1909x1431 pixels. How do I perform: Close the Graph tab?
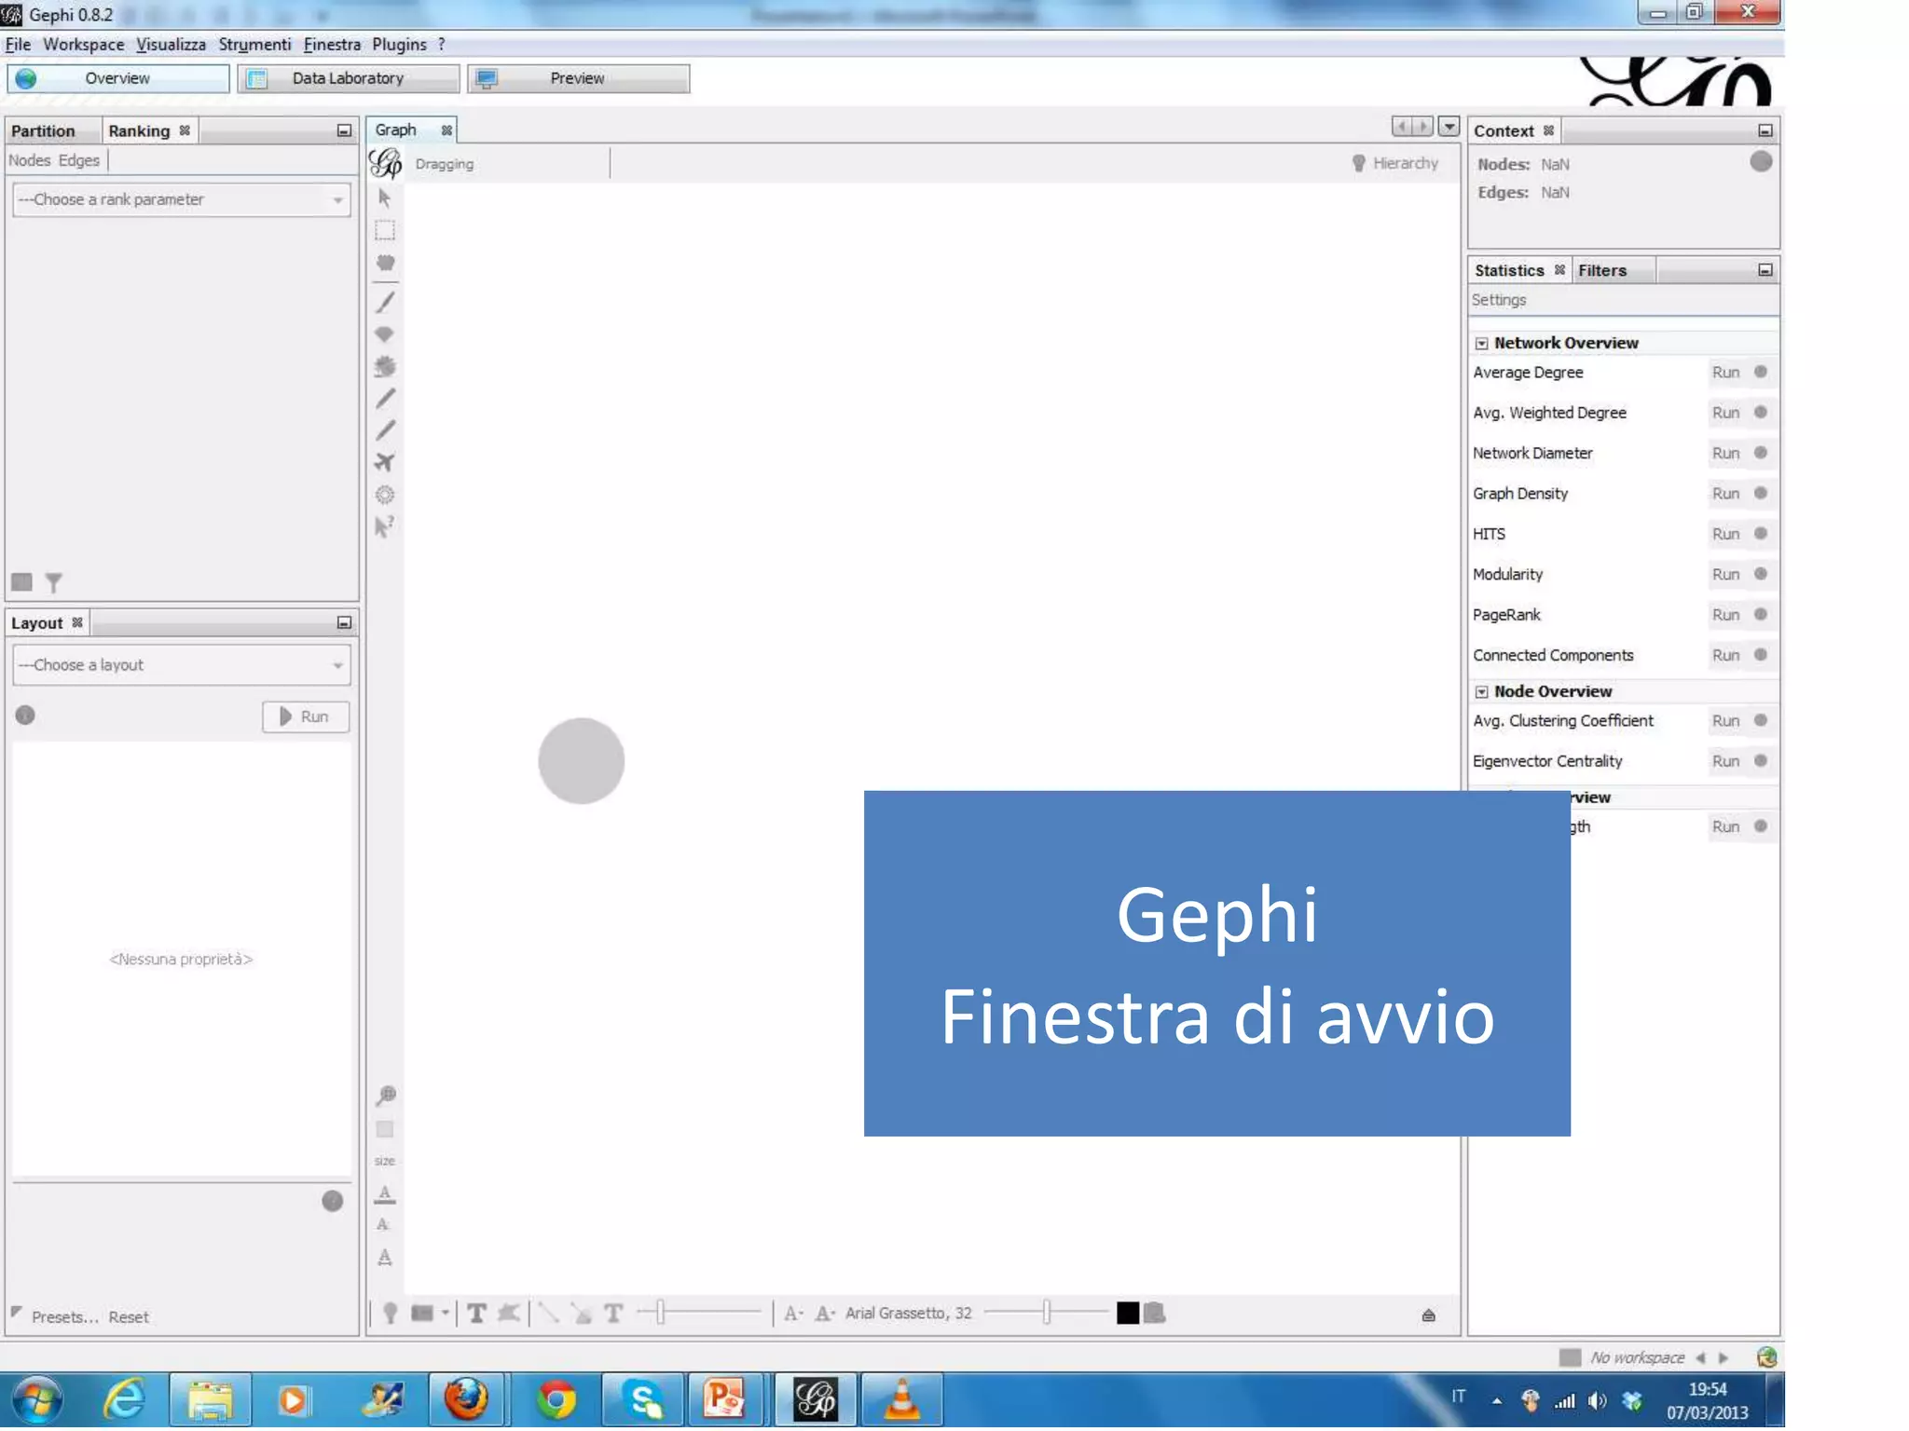coord(447,130)
